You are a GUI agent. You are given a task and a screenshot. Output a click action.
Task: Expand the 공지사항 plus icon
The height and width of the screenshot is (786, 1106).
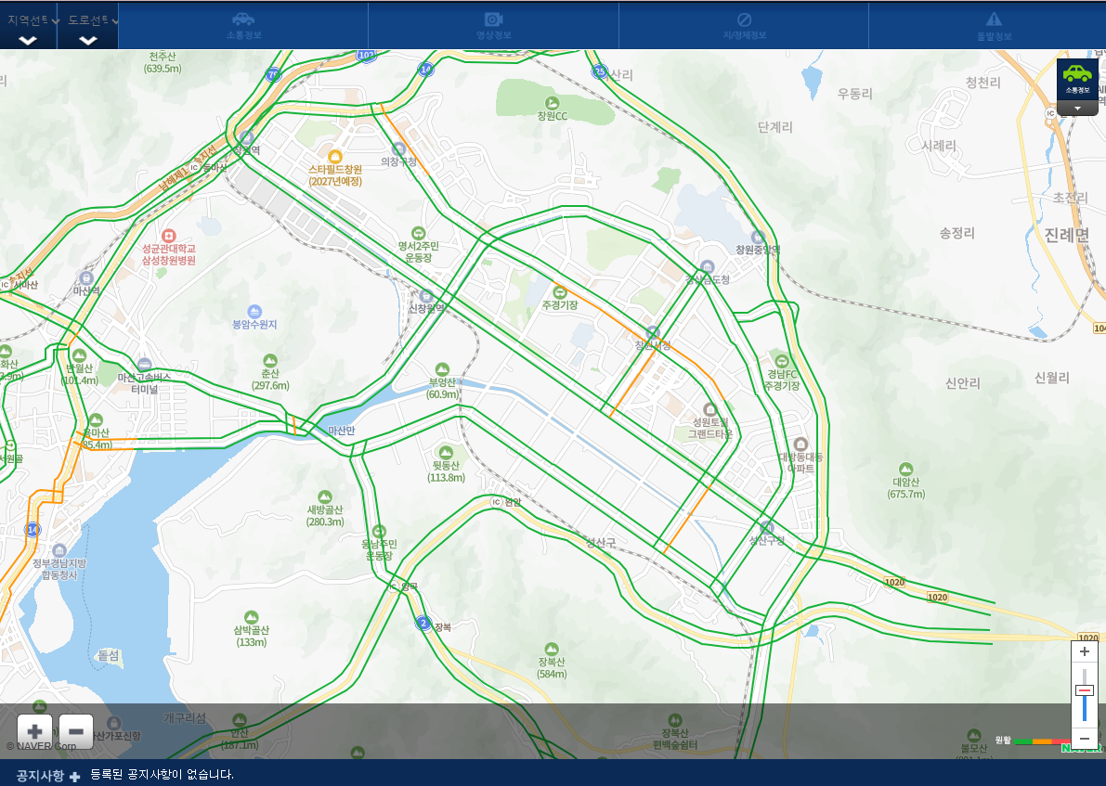(75, 776)
